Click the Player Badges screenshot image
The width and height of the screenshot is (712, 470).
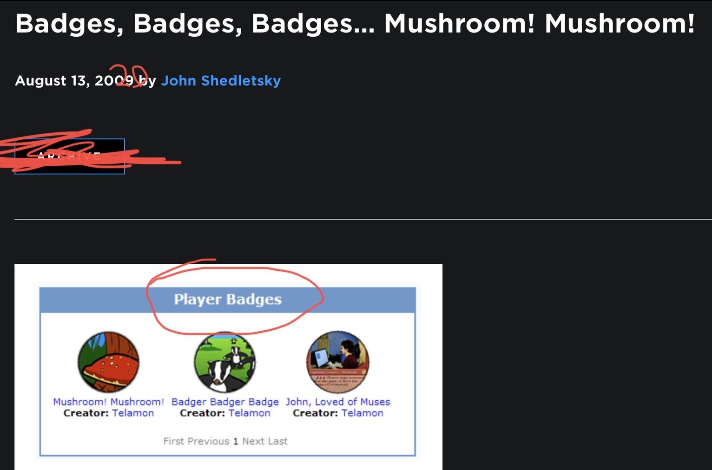(228, 367)
